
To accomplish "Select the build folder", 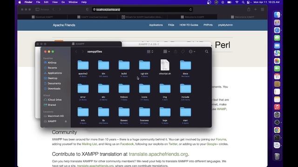I will (x=124, y=65).
